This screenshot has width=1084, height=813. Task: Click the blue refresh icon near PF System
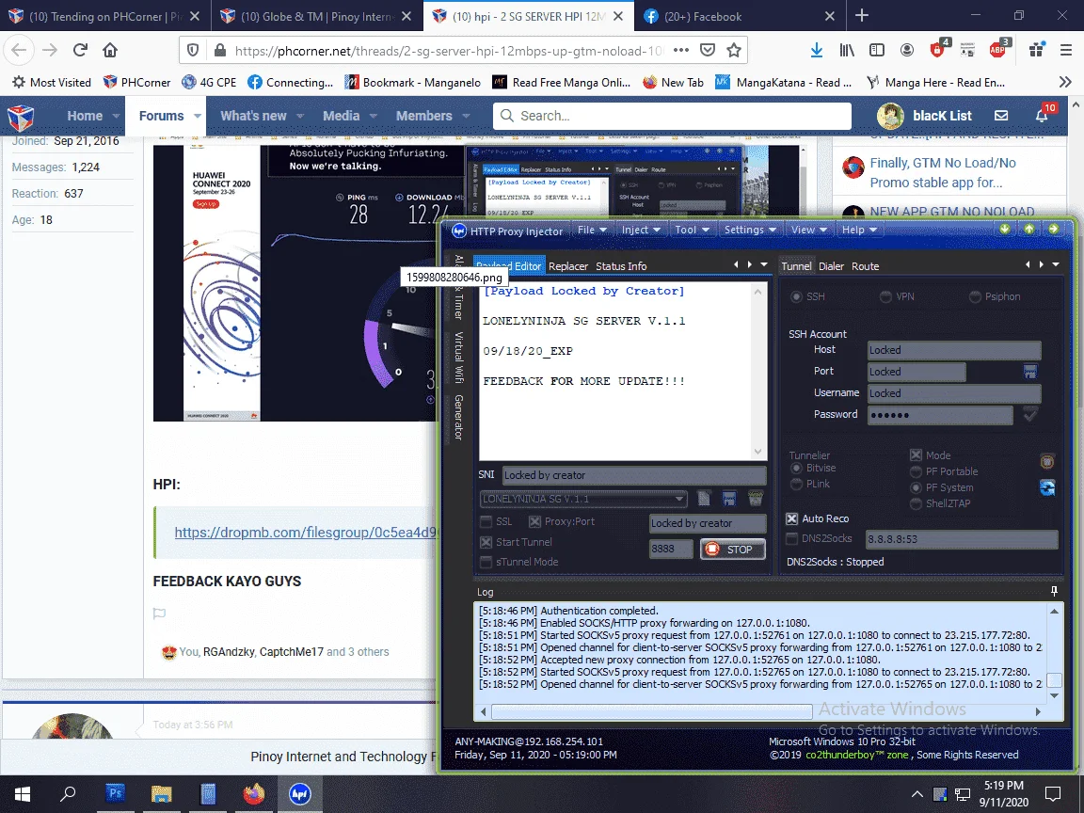1047,487
